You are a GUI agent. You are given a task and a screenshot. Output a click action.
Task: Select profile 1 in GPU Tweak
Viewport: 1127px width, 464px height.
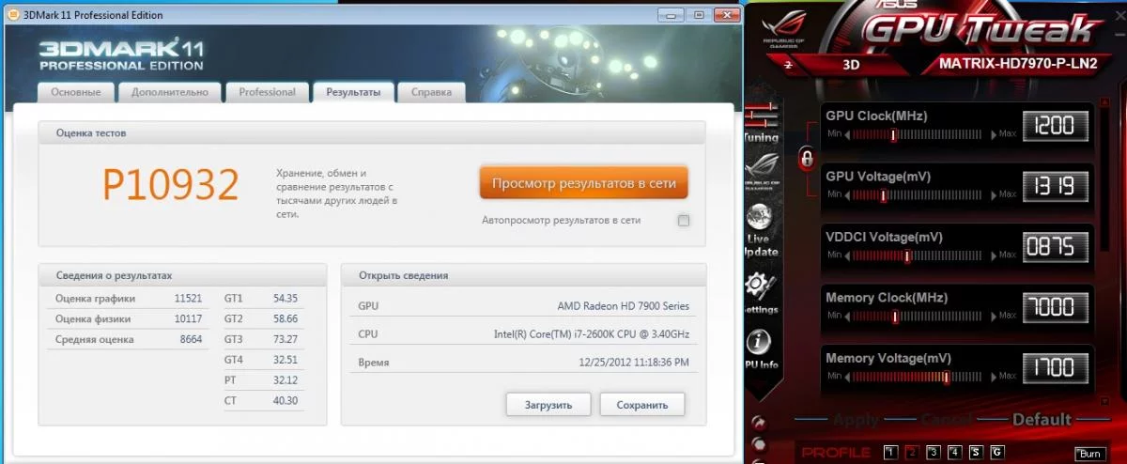890,453
